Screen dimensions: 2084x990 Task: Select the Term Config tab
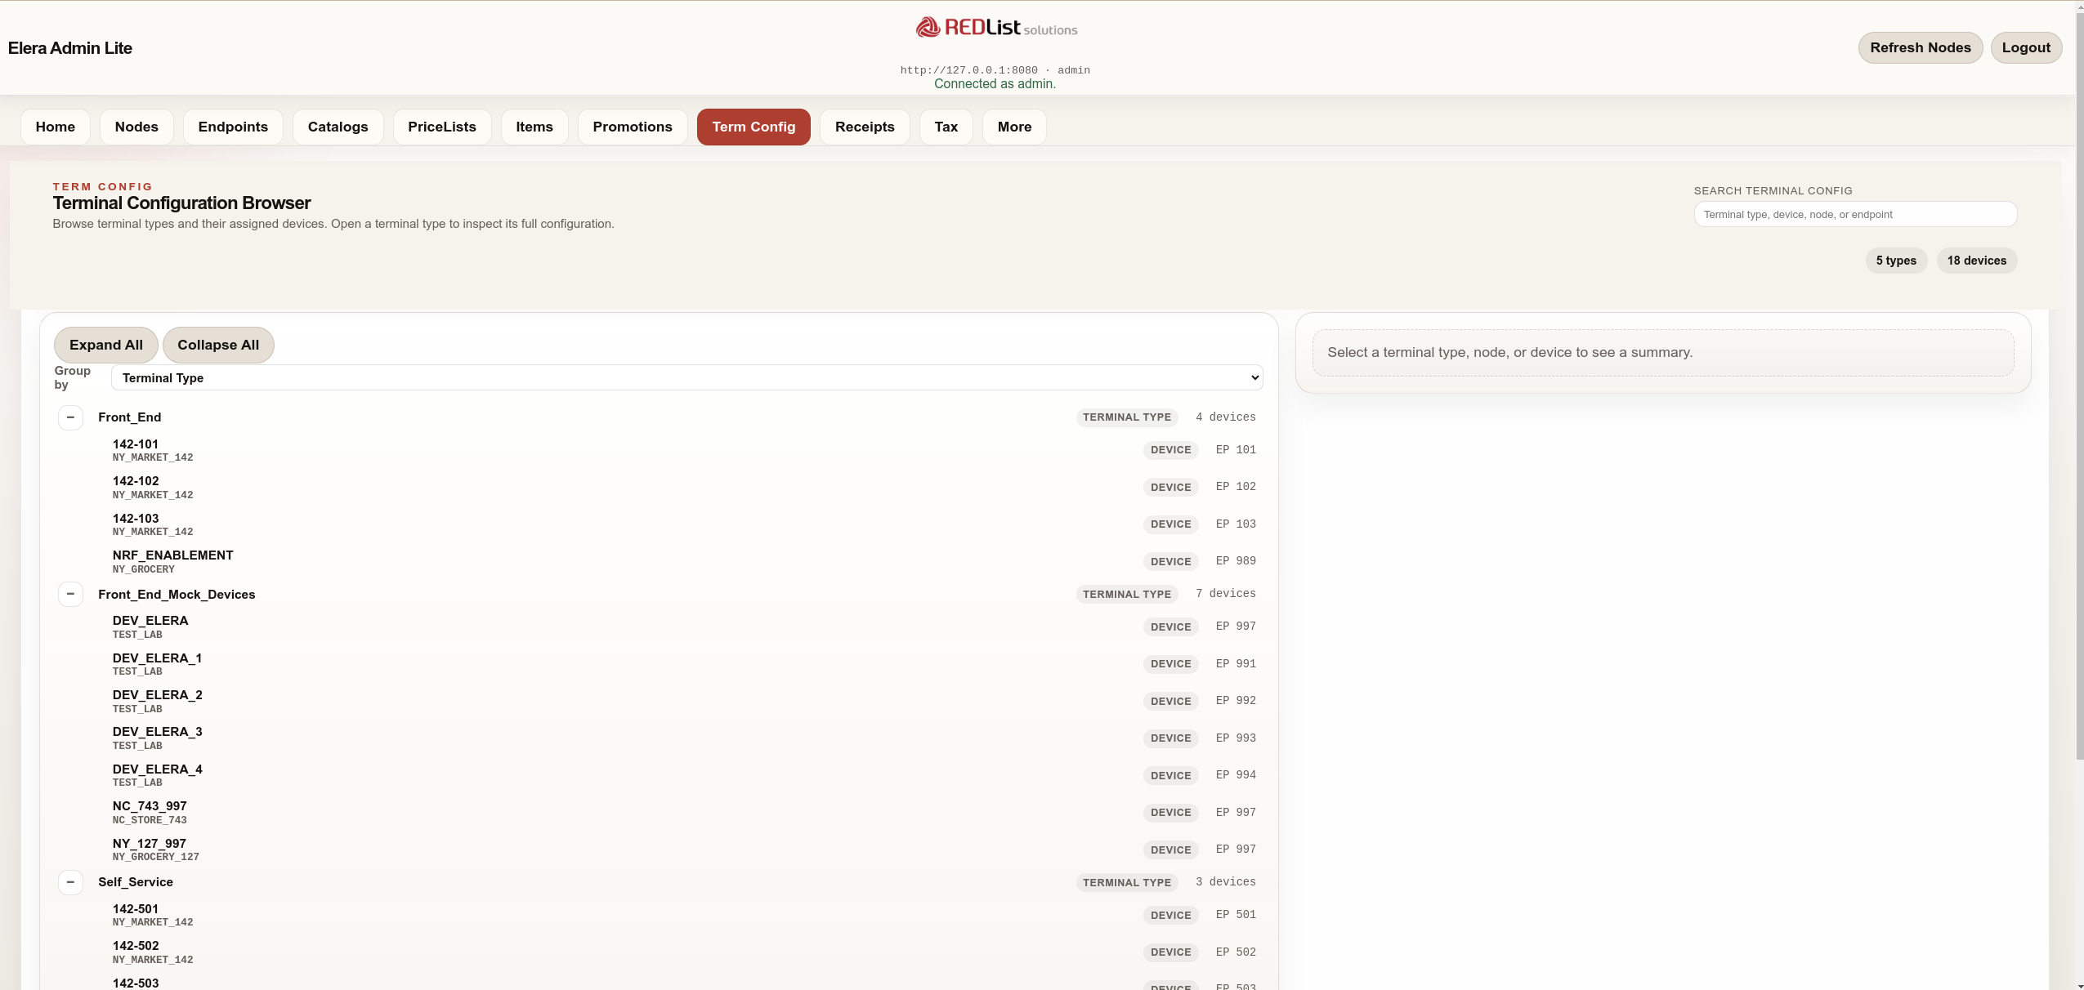pos(754,127)
